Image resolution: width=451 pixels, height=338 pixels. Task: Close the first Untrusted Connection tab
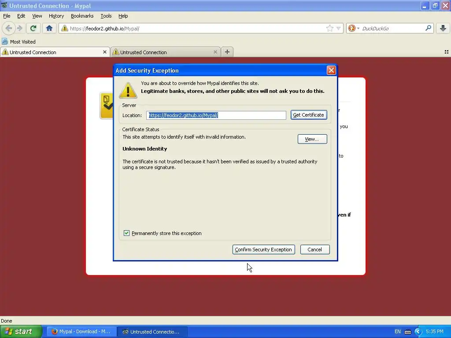[105, 52]
